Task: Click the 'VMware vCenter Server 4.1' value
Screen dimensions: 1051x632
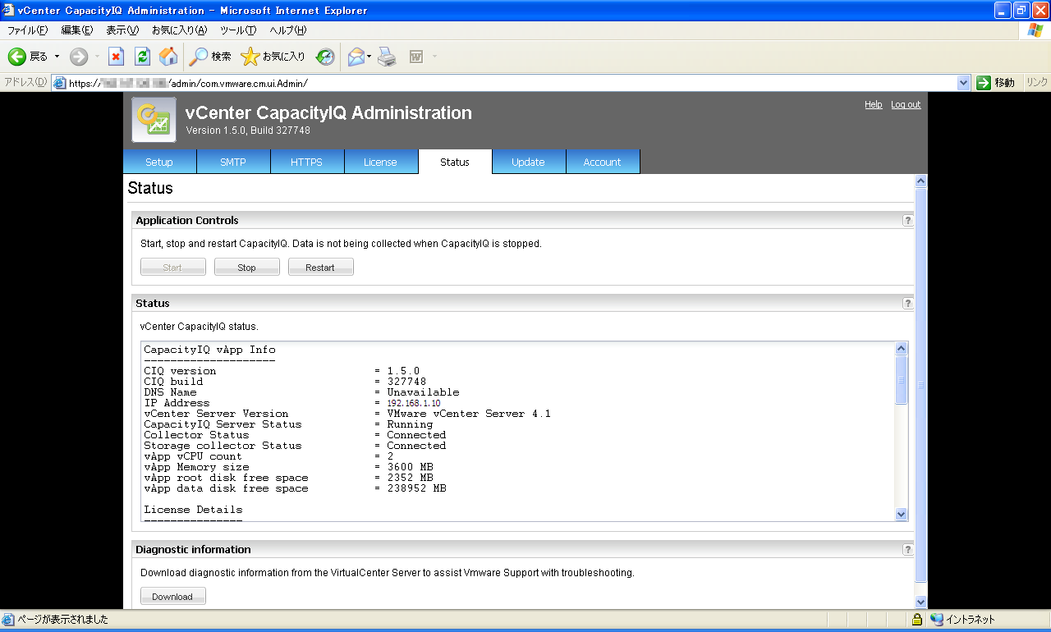Action: pos(469,414)
